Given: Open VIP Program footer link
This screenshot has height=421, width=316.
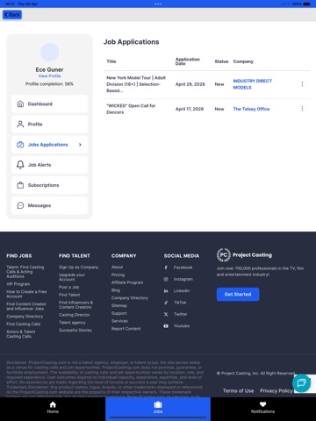Looking at the screenshot, I should [18, 284].
